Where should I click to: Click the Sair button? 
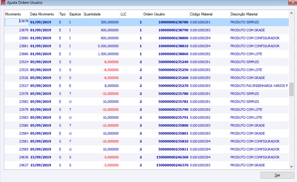click(277, 175)
